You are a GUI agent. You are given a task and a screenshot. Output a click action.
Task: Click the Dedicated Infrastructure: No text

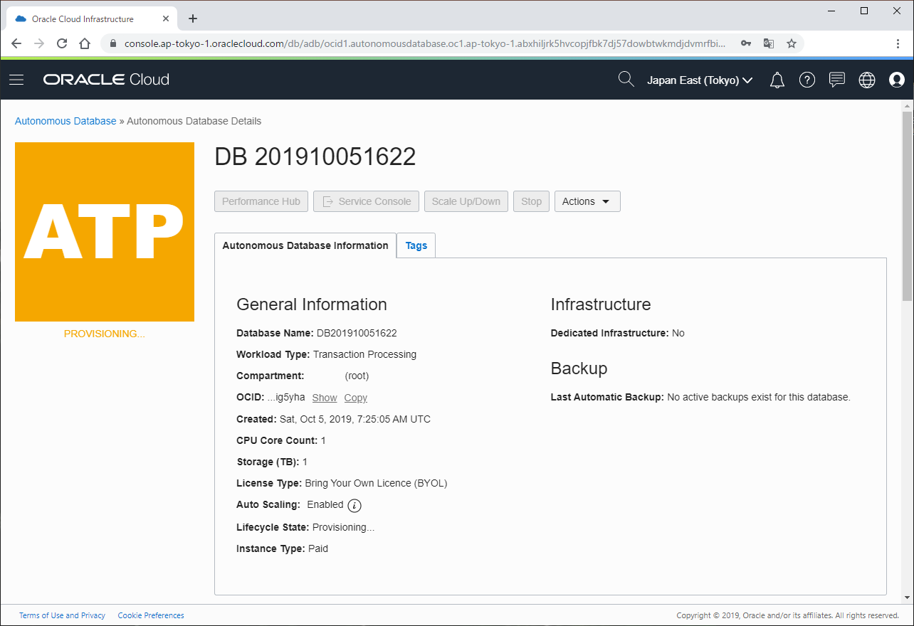coord(618,333)
